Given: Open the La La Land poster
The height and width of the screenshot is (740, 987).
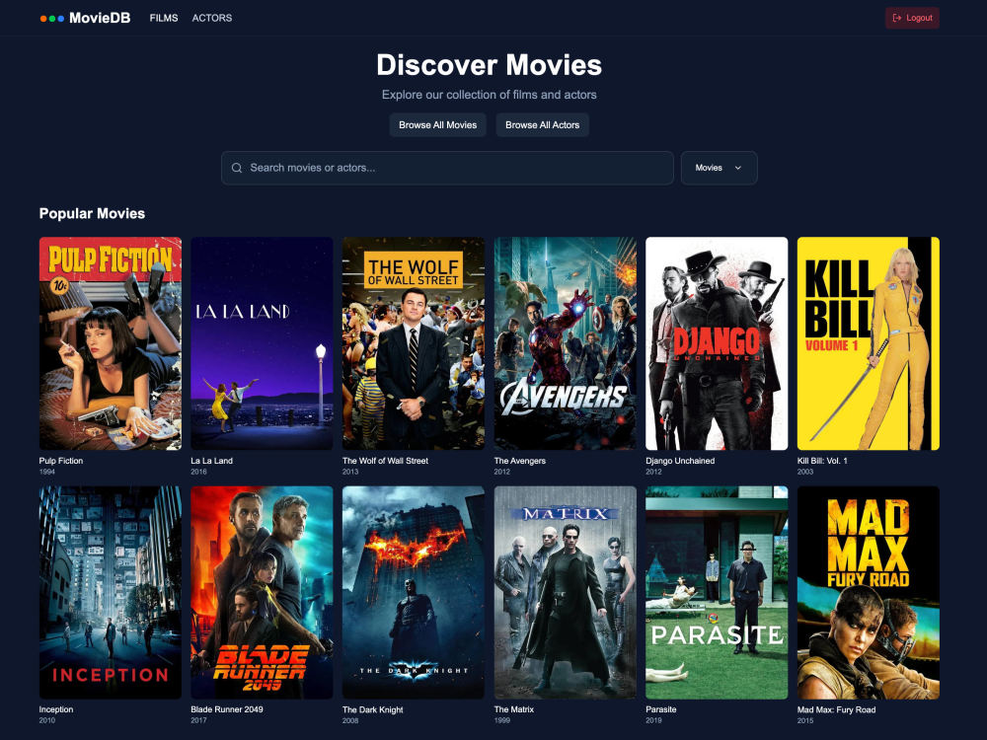Looking at the screenshot, I should point(262,343).
